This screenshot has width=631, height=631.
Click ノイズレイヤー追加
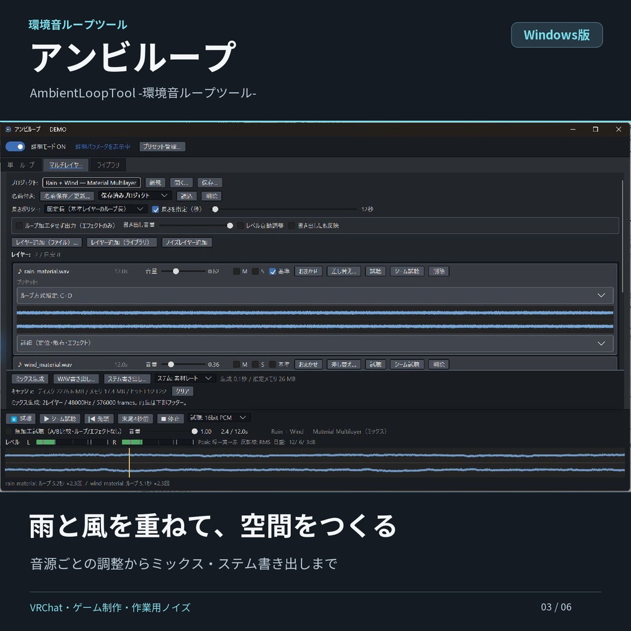tap(187, 242)
